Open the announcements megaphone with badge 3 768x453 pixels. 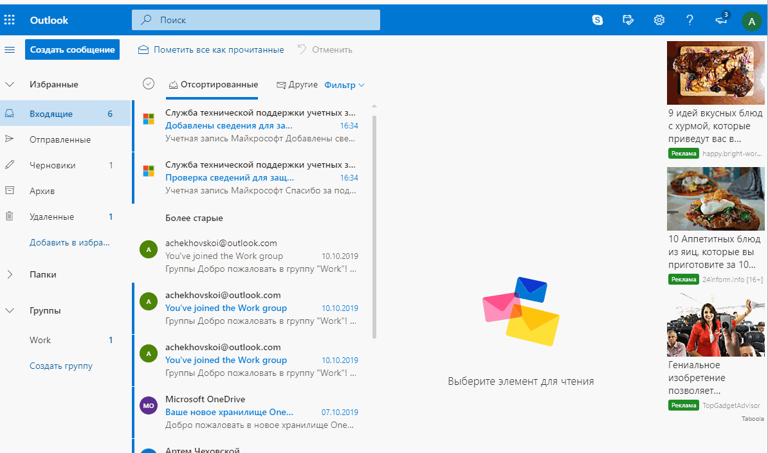click(722, 19)
